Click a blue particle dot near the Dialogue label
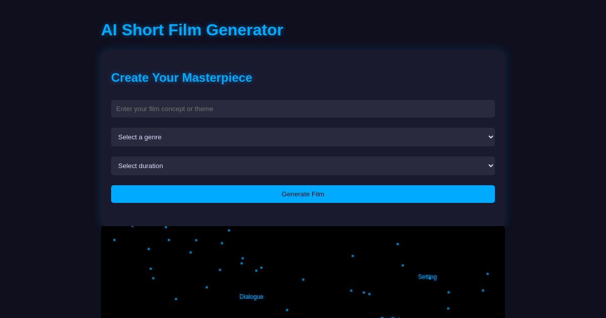 pyautogui.click(x=287, y=310)
